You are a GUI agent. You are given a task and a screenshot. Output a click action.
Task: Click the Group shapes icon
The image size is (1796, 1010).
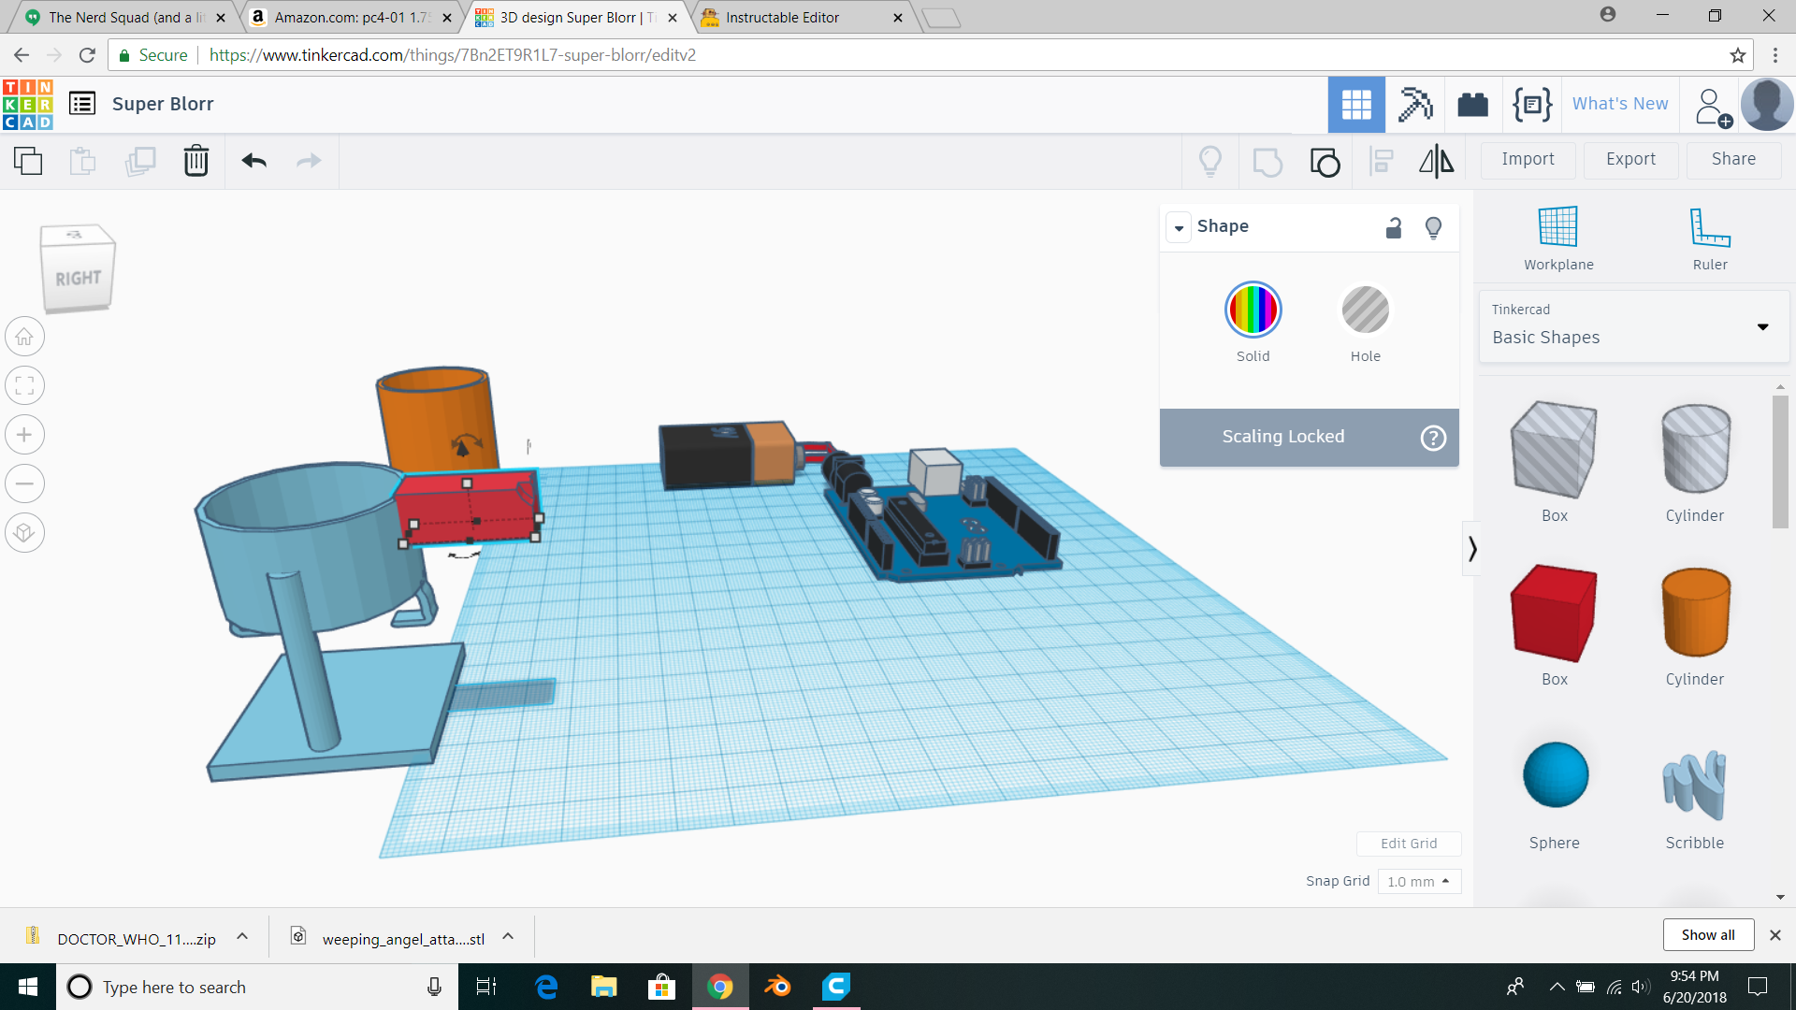tap(1267, 161)
